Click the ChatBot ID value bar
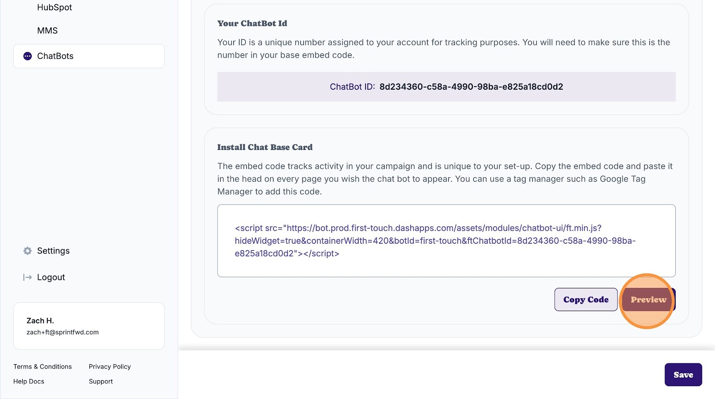 [x=446, y=87]
